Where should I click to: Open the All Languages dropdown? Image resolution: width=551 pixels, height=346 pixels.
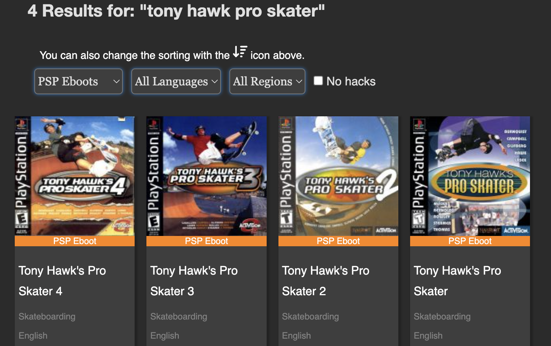click(x=176, y=81)
